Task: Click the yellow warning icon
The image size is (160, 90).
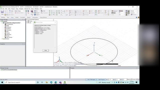Action: pos(138,17)
